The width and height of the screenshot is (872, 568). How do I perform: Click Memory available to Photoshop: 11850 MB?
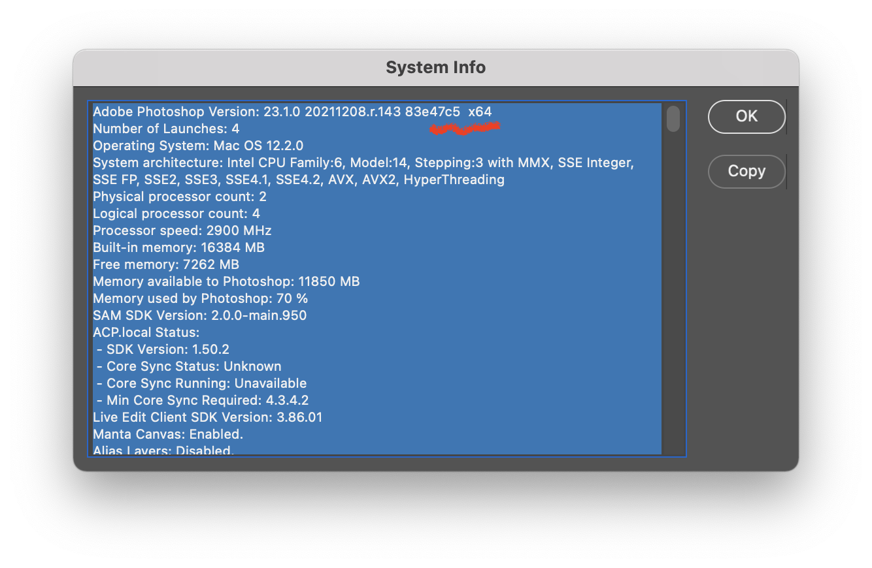[226, 281]
